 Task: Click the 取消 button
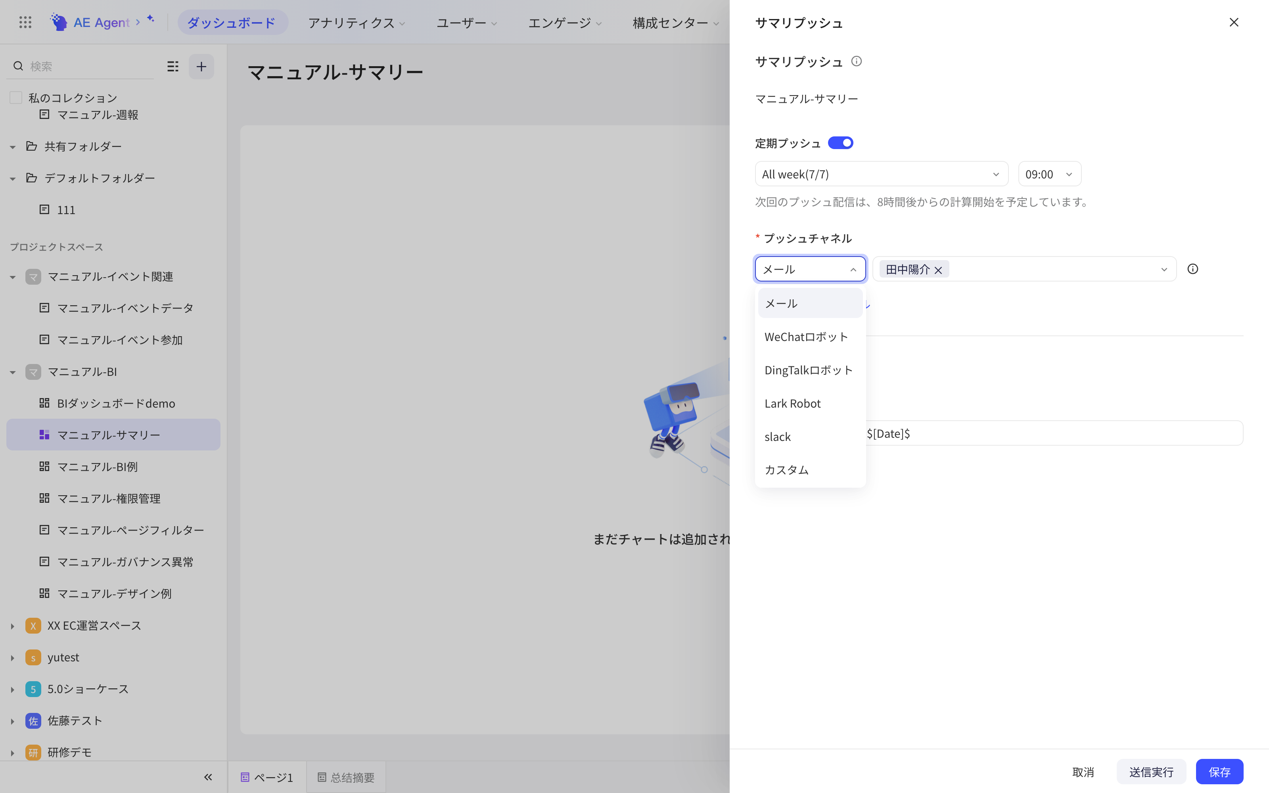[x=1083, y=772]
